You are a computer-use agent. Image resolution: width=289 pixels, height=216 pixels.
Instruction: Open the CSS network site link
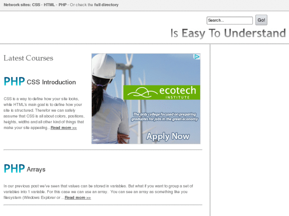pos(36,5)
